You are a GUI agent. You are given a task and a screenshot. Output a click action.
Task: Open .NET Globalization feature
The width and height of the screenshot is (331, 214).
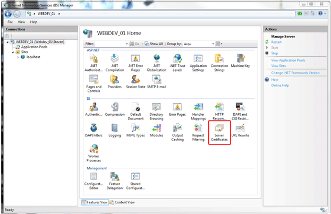(156, 63)
